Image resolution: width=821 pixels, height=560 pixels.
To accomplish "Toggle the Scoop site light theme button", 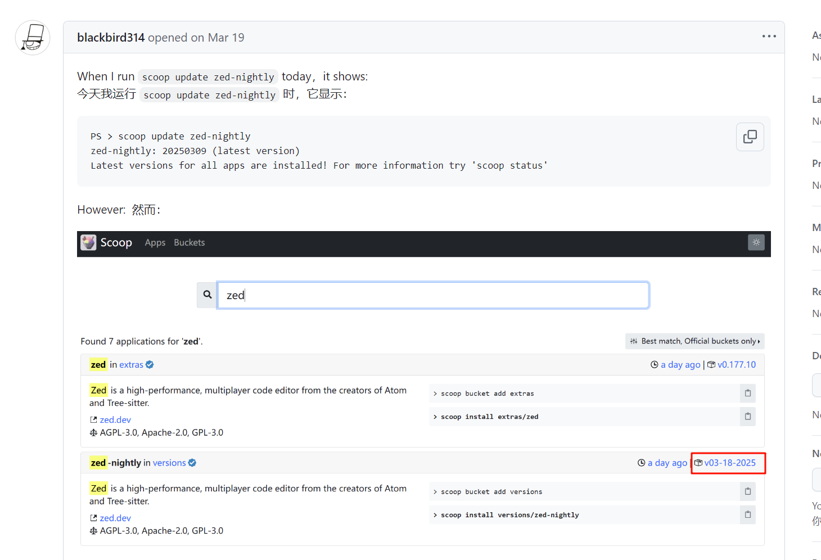I will [756, 242].
